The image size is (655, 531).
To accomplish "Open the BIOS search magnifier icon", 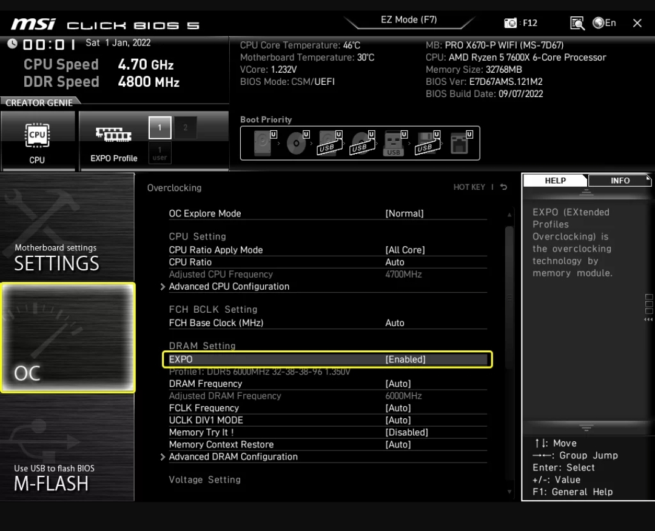I will [577, 23].
